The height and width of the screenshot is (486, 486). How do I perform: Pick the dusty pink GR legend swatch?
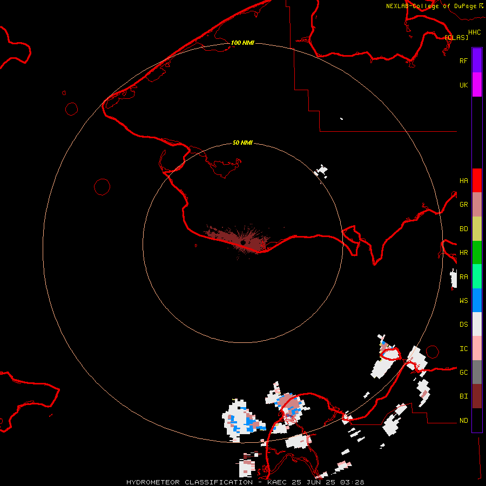[477, 205]
